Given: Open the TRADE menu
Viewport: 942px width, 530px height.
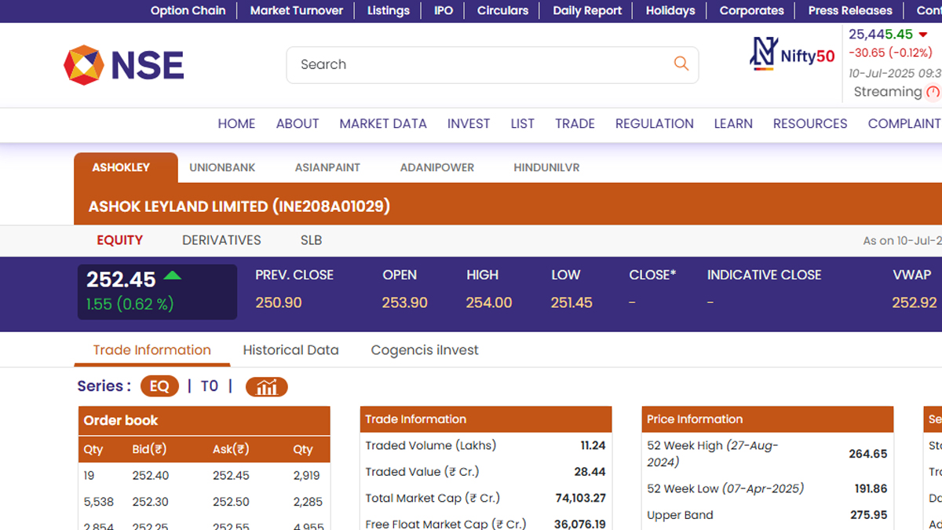Looking at the screenshot, I should click(x=575, y=124).
